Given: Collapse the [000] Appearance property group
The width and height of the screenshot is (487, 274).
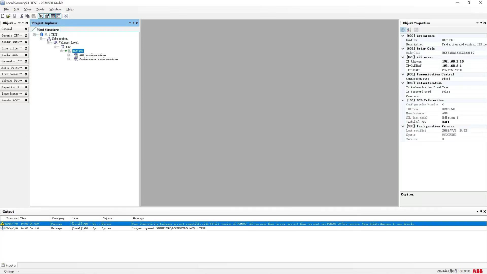Looking at the screenshot, I should click(403, 36).
